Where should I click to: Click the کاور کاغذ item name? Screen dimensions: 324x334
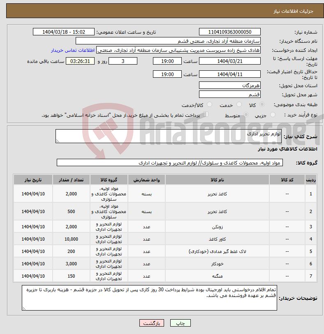coord(218,239)
